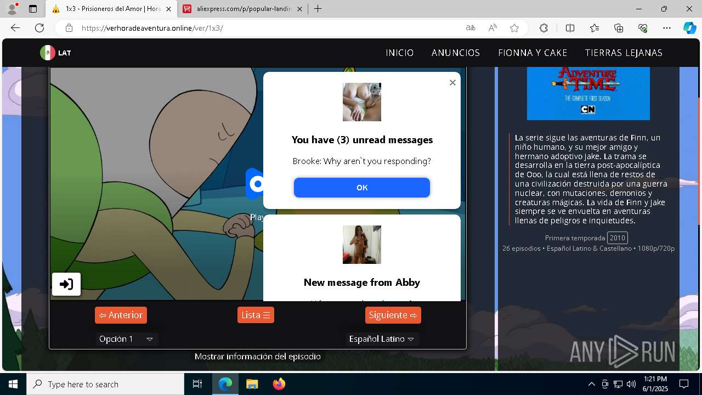Image resolution: width=702 pixels, height=395 pixels.
Task: Open the browser profile avatar
Action: 12,9
